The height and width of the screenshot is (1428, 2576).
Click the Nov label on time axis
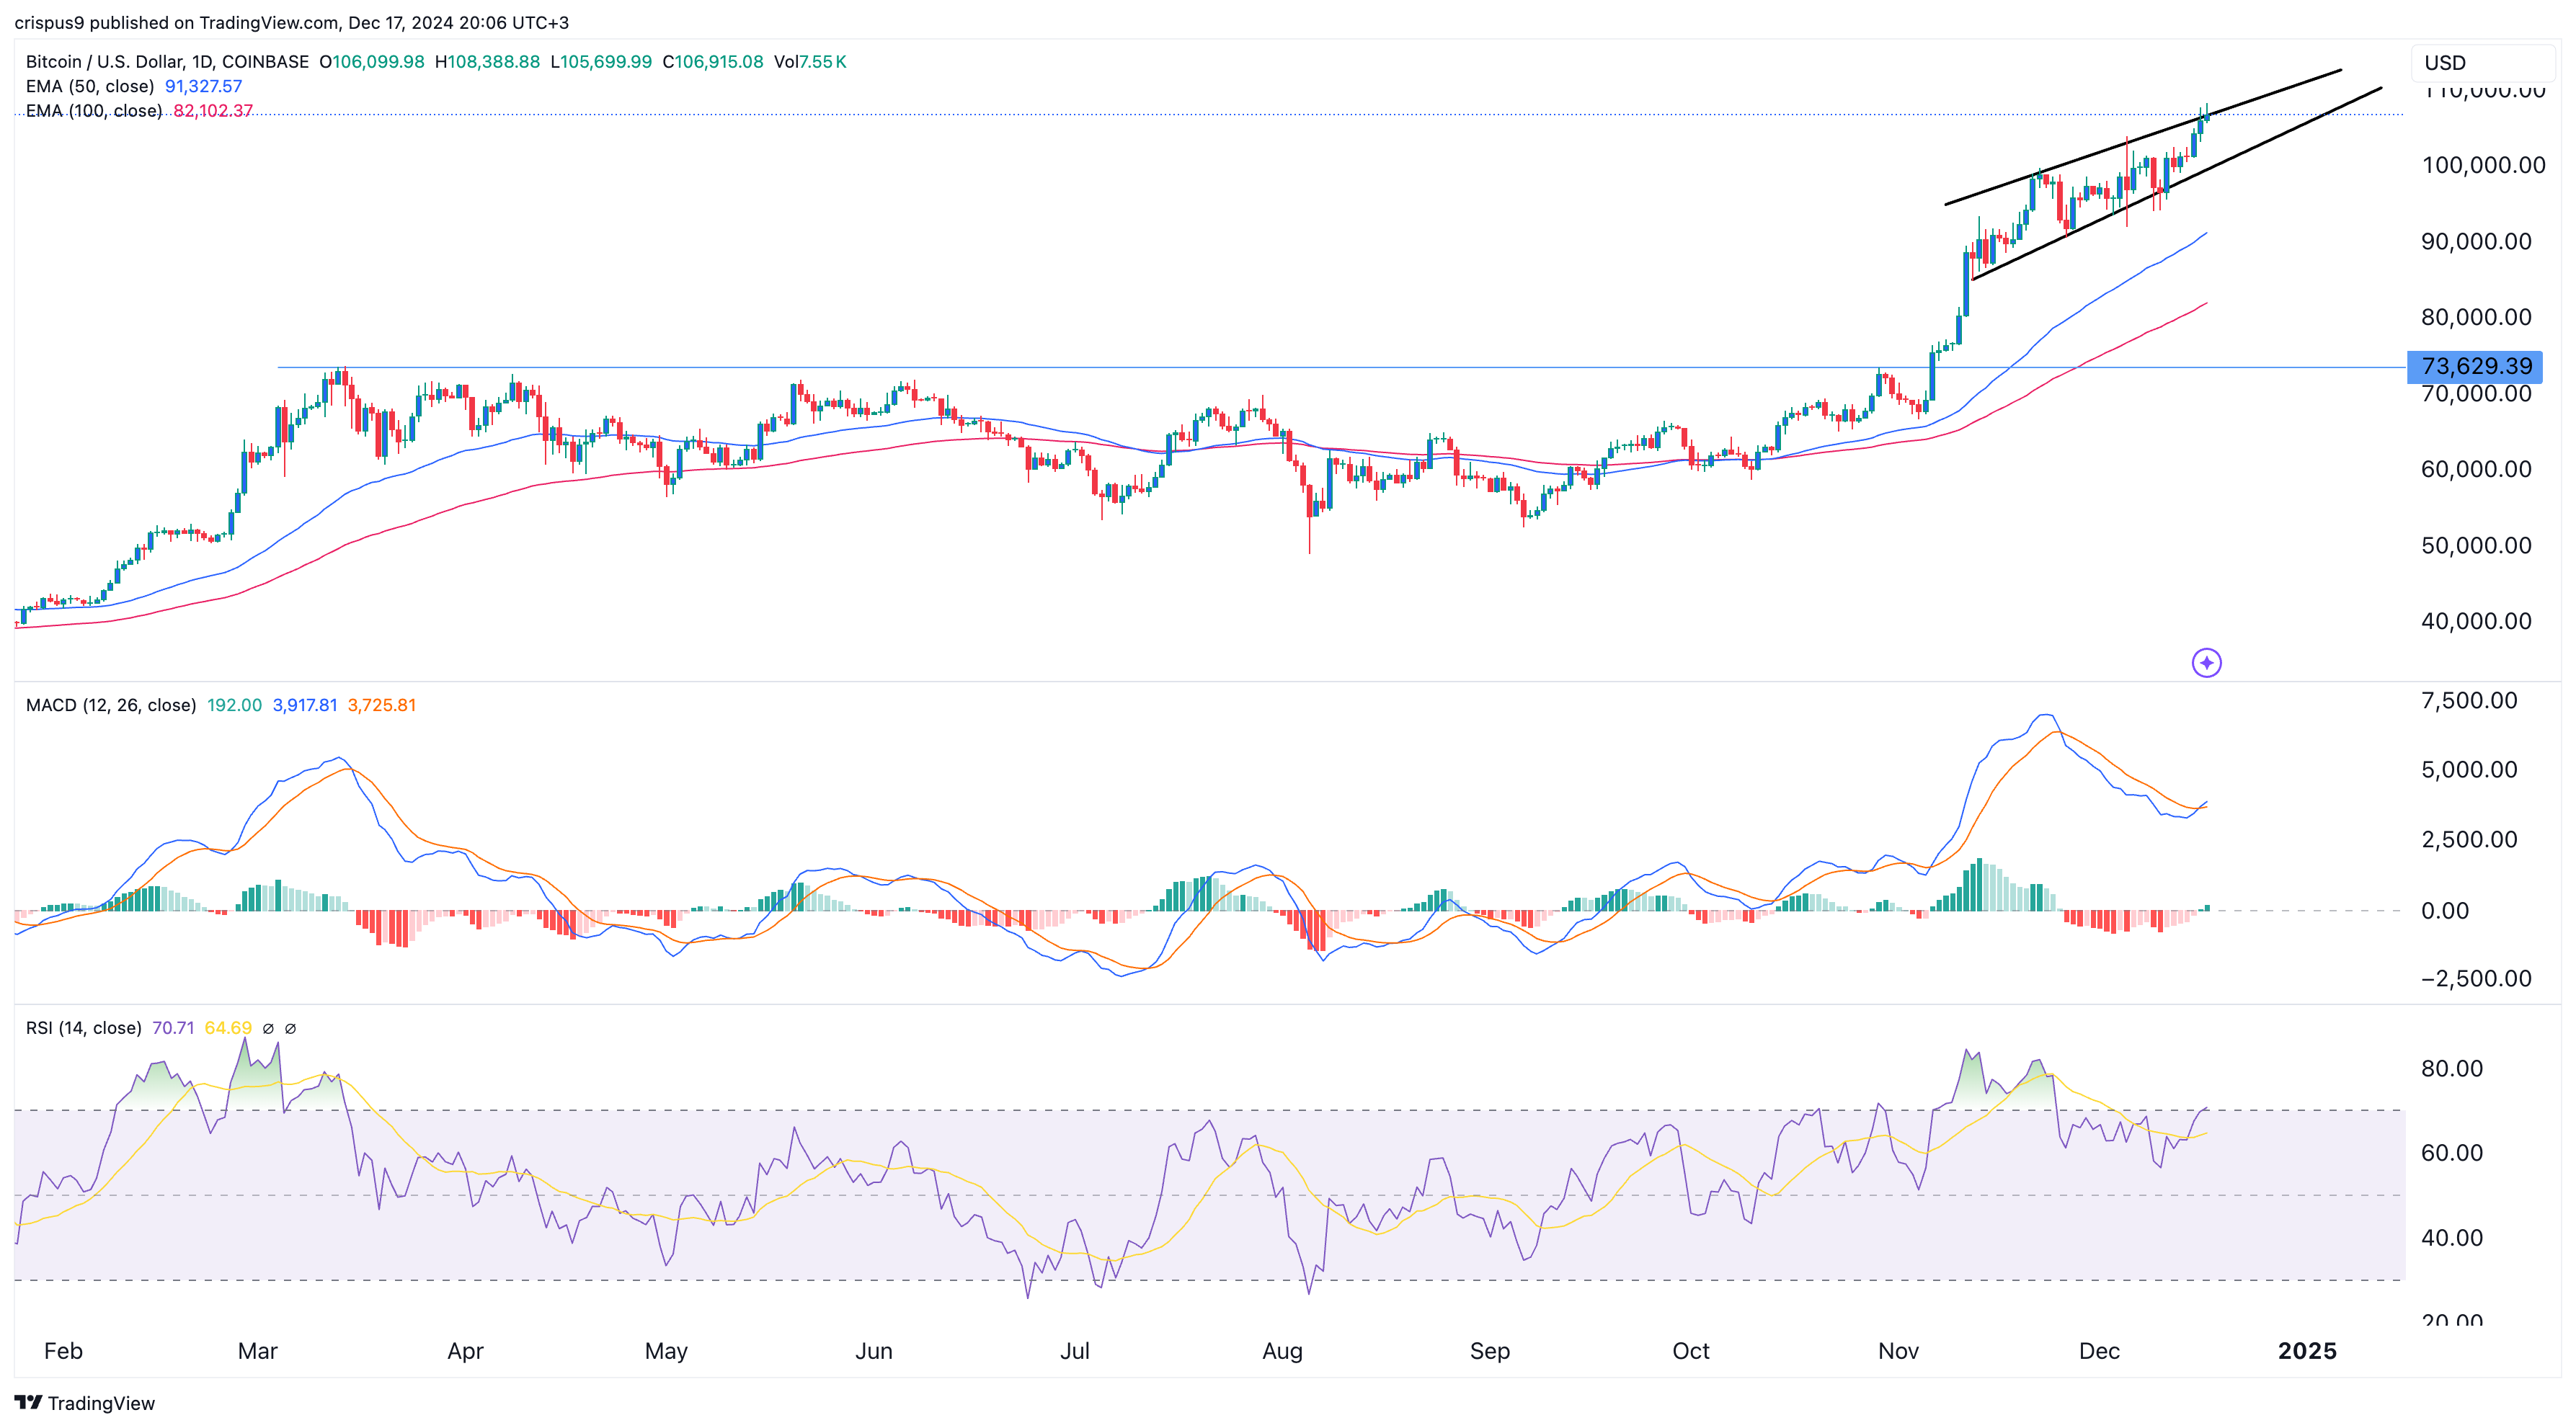click(1898, 1351)
